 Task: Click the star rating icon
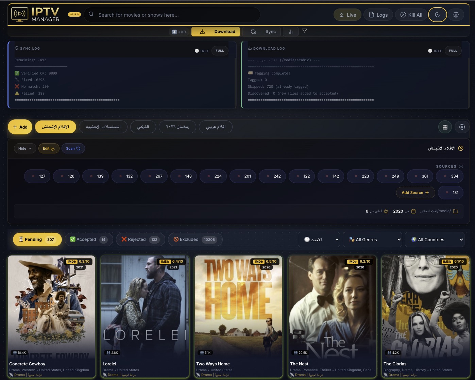(x=386, y=211)
